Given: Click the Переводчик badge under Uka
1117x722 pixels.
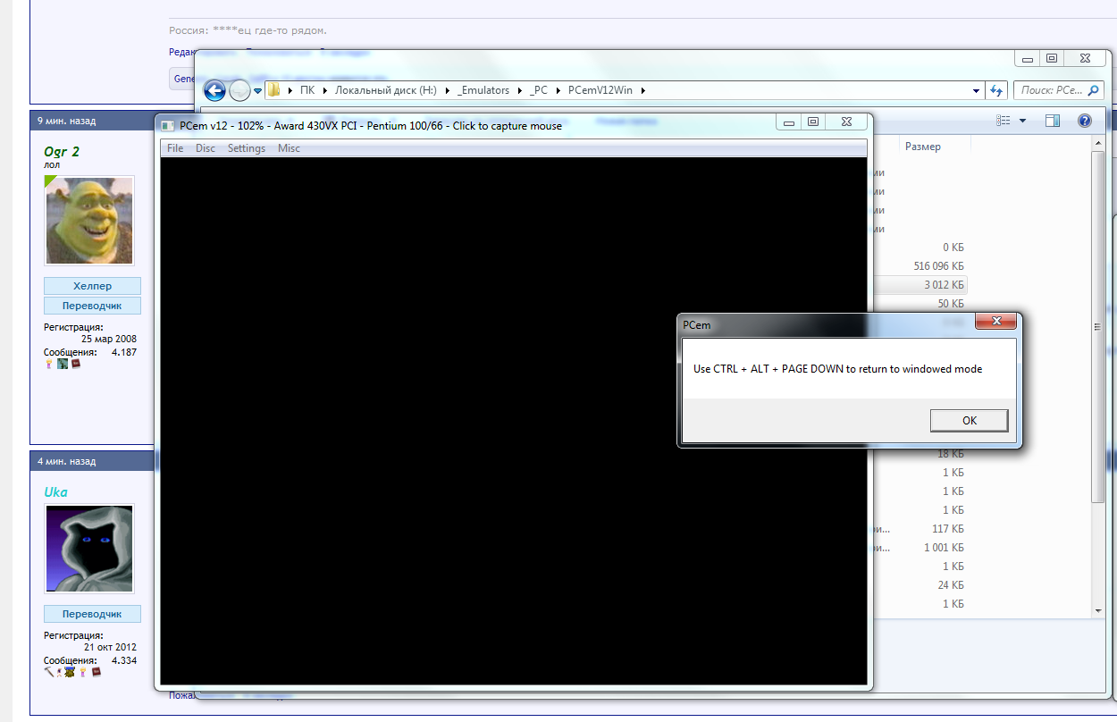Looking at the screenshot, I should point(92,614).
